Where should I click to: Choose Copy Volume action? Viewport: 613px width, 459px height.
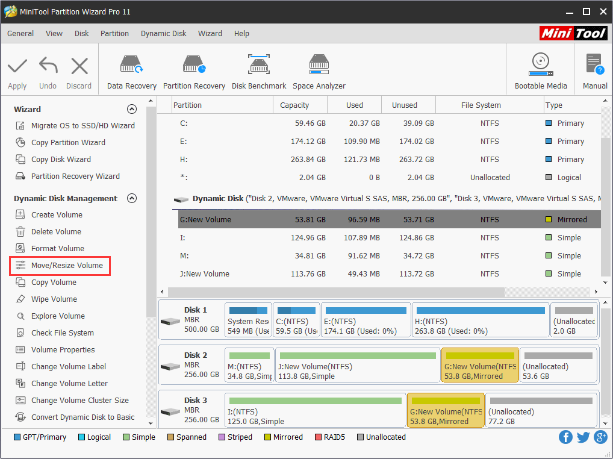[45, 283]
